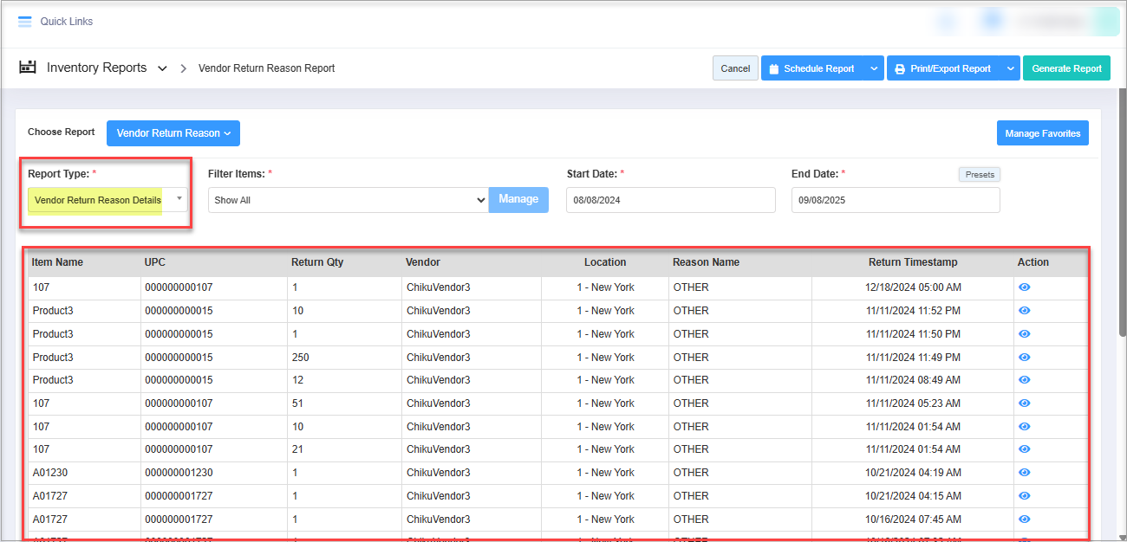Expand the Print/Export Report arrow dropdown
This screenshot has width=1127, height=542.
[x=1009, y=68]
